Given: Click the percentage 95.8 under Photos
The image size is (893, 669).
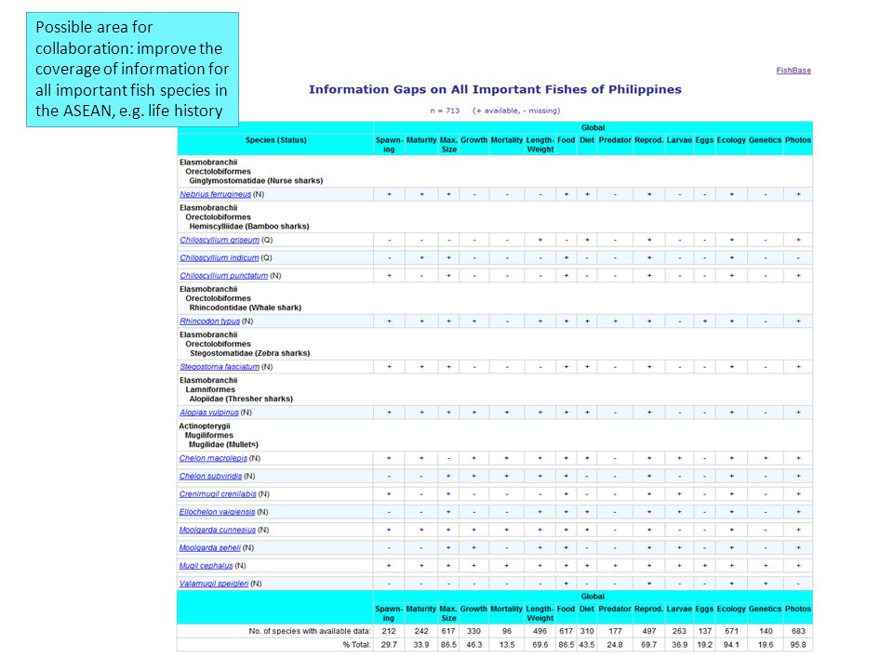Looking at the screenshot, I should click(x=798, y=645).
